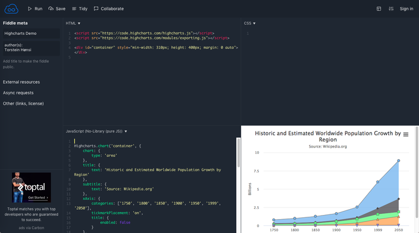The image size is (419, 233).
Task: Click the blue data point at 1950
Action: click(x=357, y=207)
